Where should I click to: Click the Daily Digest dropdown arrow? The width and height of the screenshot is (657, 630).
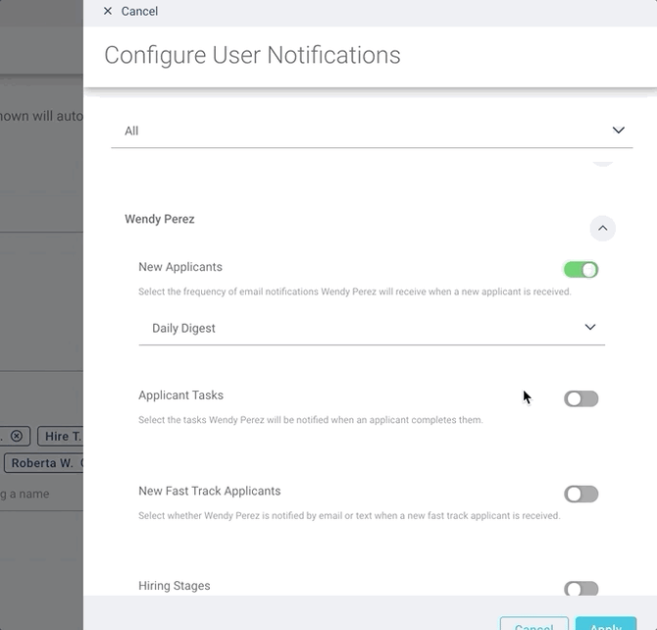[590, 328]
